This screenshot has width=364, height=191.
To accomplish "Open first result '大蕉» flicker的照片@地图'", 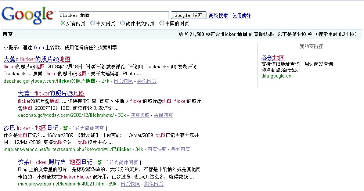I will click(x=37, y=59).
